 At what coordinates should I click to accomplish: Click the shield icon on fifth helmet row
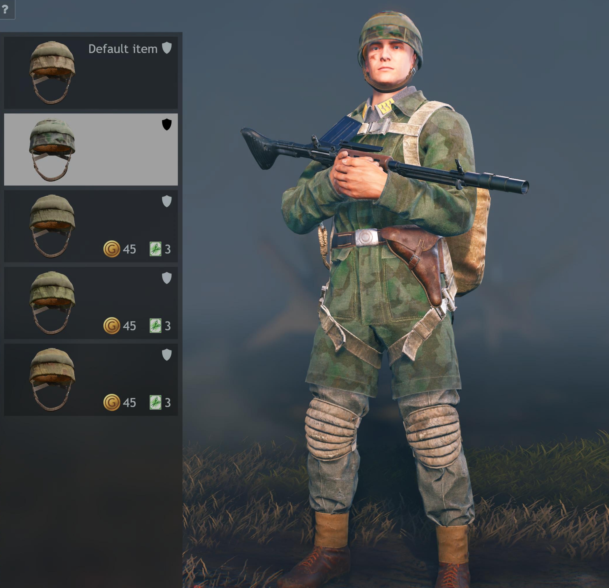167,355
